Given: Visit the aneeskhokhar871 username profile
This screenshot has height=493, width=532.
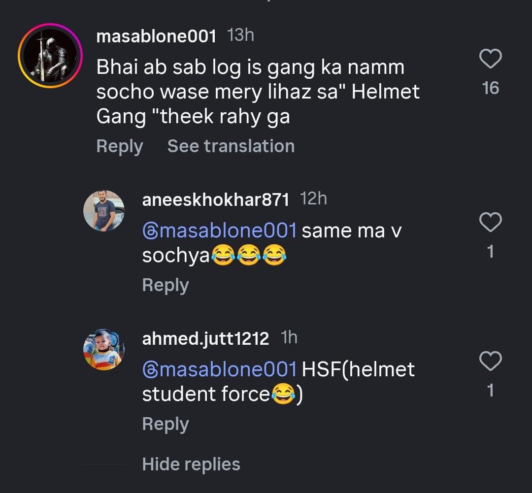Looking at the screenshot, I should [215, 199].
